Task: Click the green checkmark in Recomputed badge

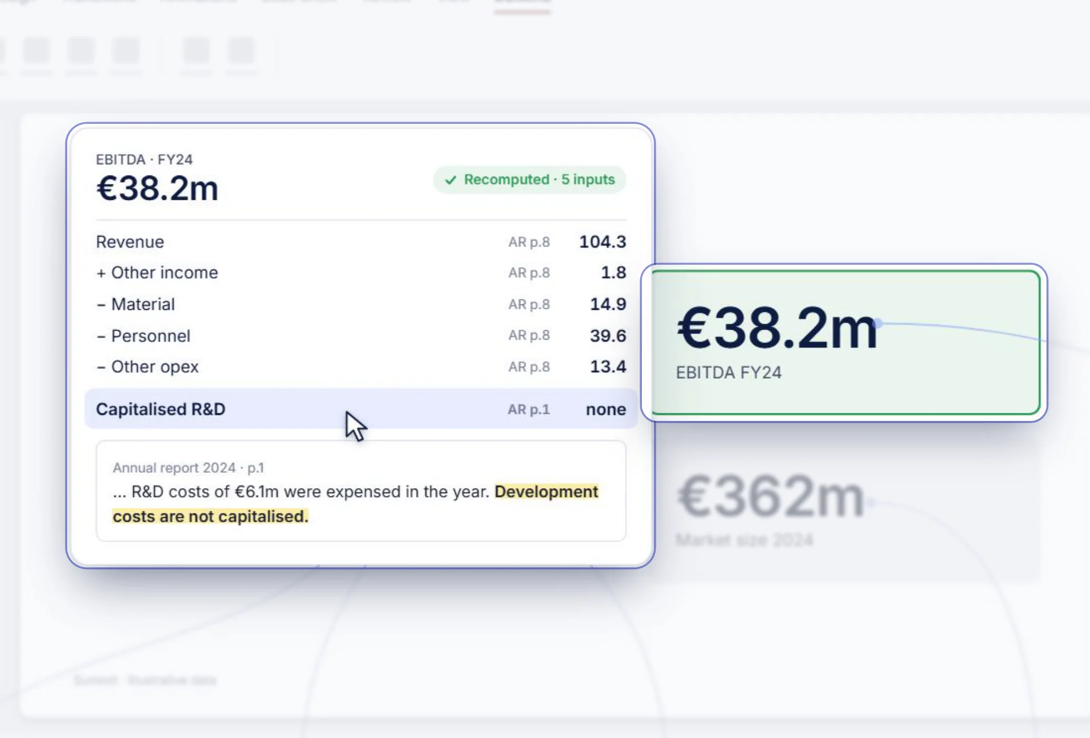Action: click(451, 180)
